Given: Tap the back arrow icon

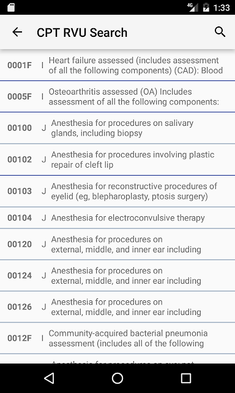Looking at the screenshot, I should pyautogui.click(x=17, y=32).
